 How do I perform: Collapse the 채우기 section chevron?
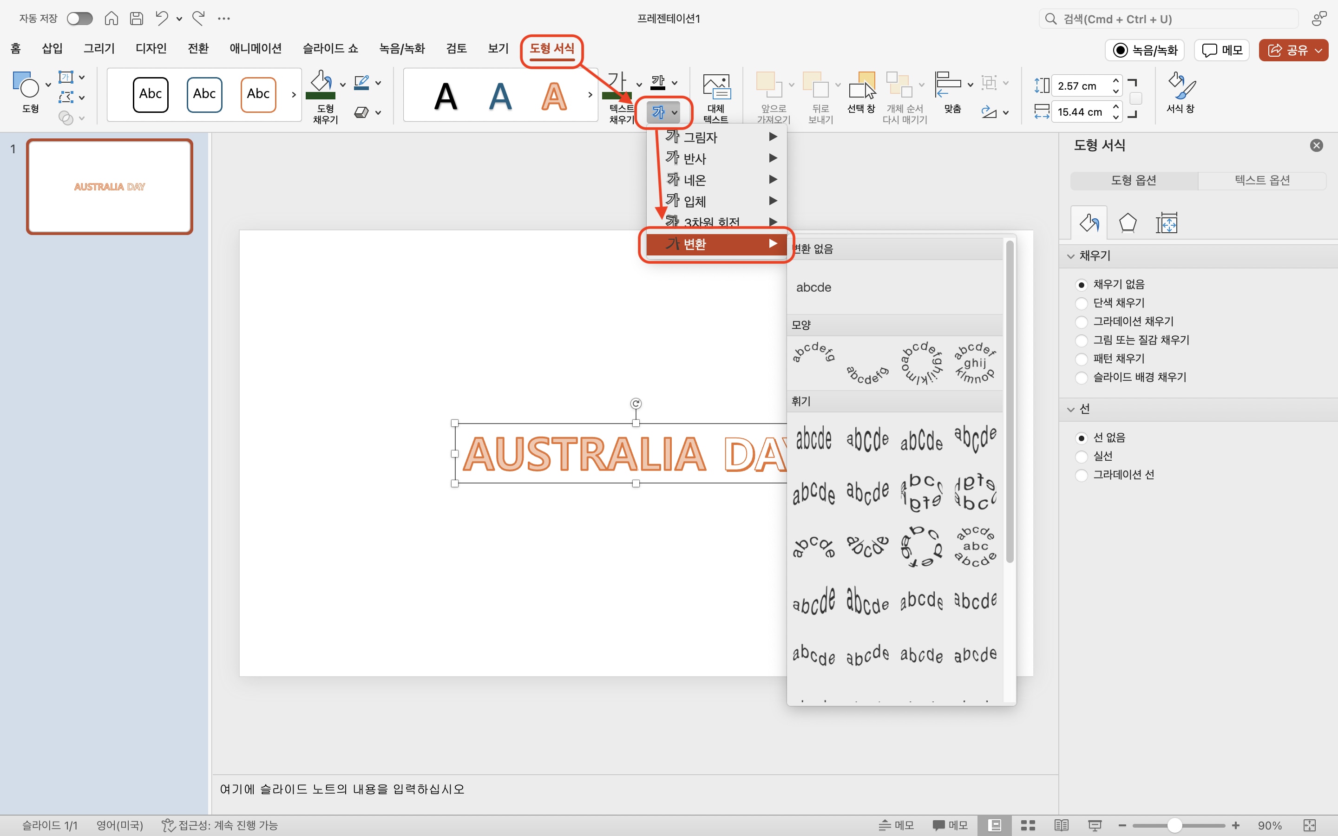click(x=1070, y=255)
